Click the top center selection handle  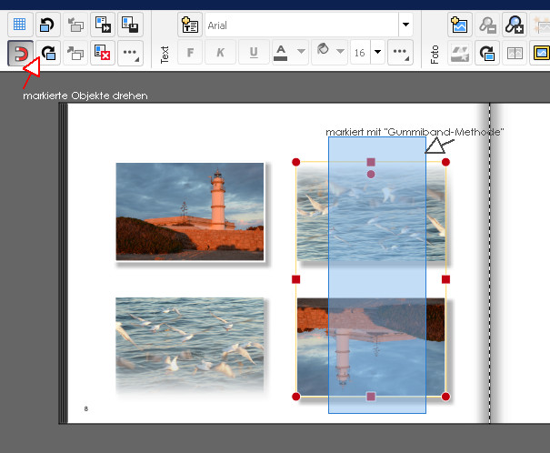[x=371, y=162]
